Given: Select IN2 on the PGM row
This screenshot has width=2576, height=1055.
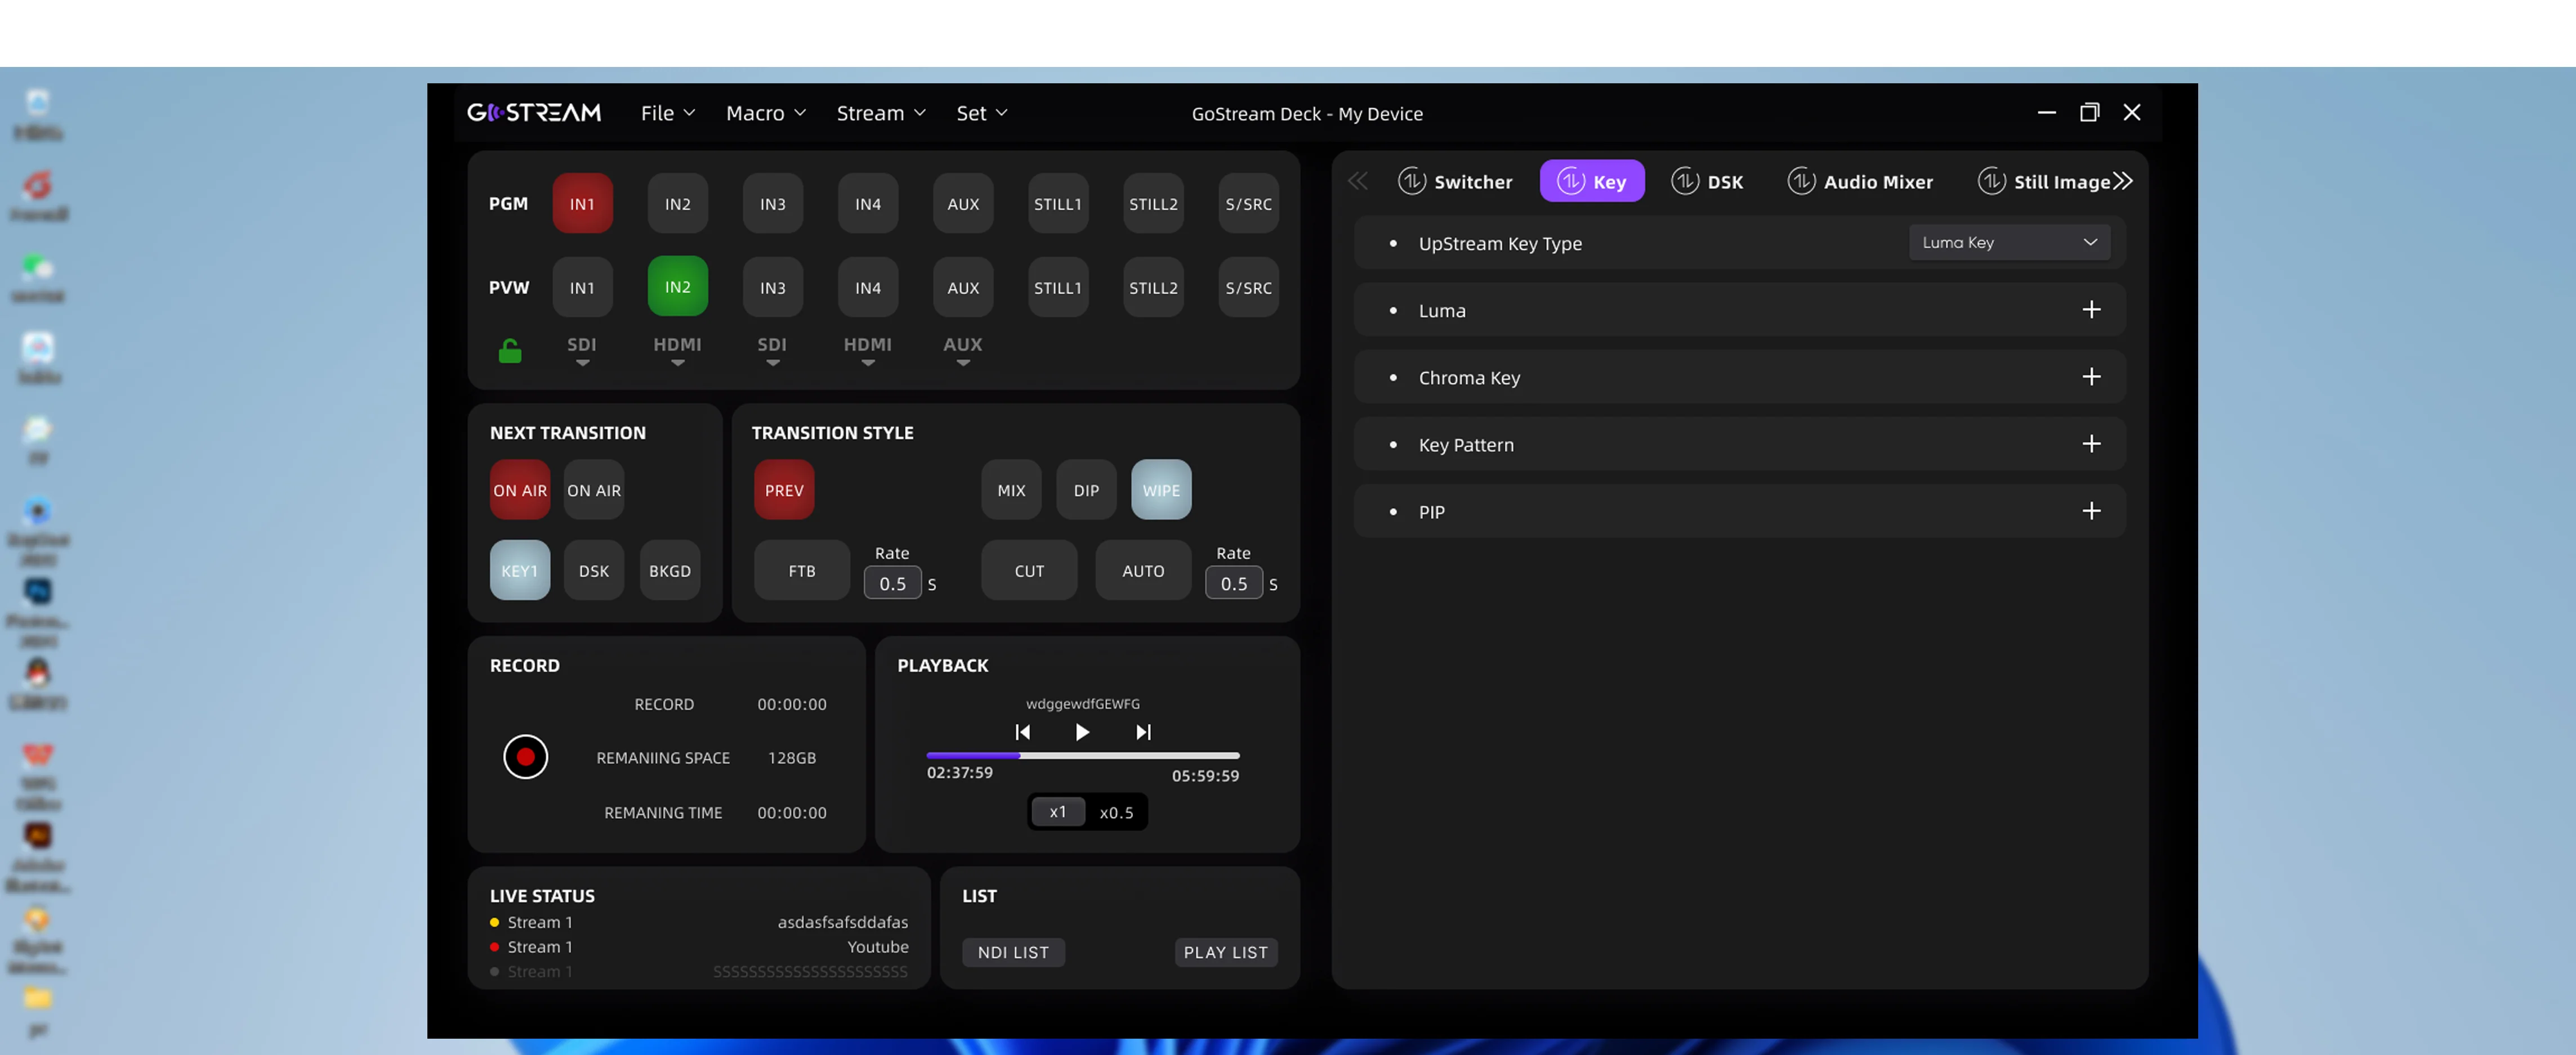Looking at the screenshot, I should (x=677, y=203).
